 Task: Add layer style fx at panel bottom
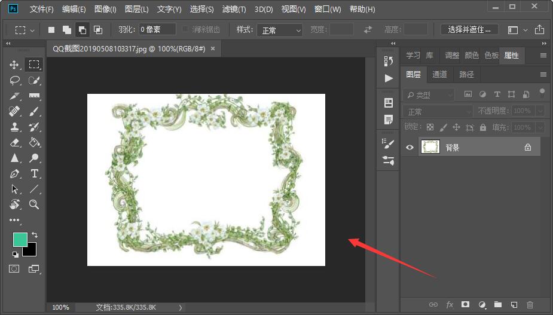(450, 304)
